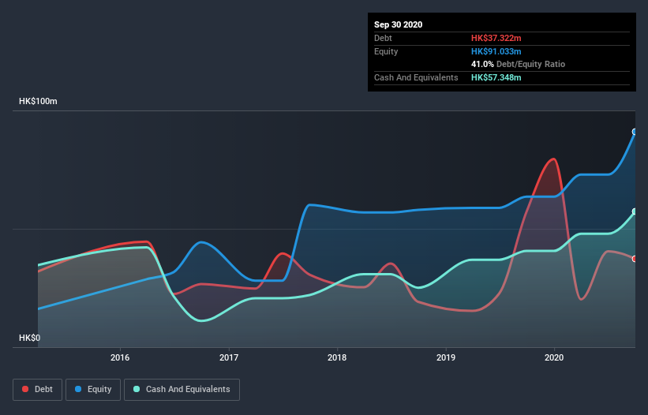Select the 2017 x-axis label
The height and width of the screenshot is (415, 648).
[229, 357]
